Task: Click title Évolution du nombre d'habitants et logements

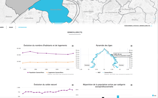Action: 45,45
